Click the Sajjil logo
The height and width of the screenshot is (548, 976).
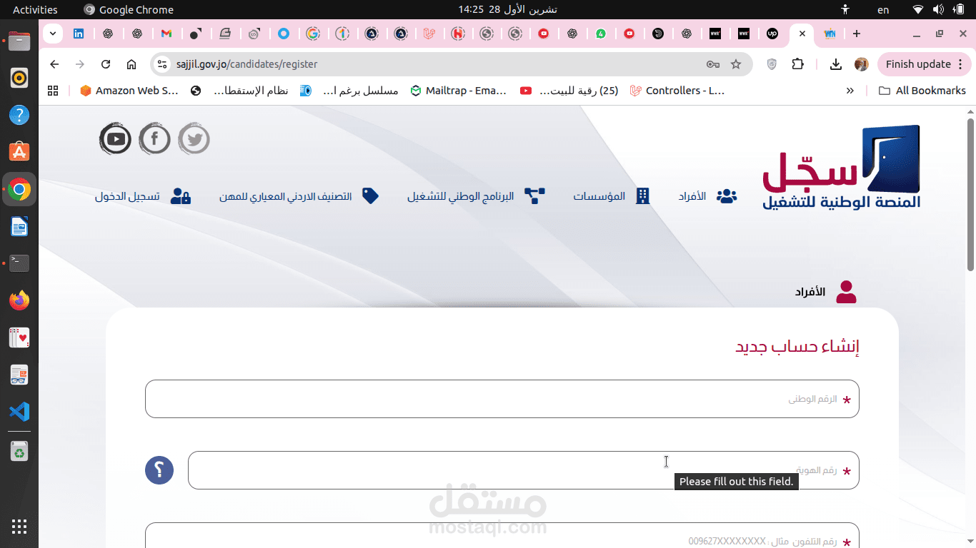(842, 168)
